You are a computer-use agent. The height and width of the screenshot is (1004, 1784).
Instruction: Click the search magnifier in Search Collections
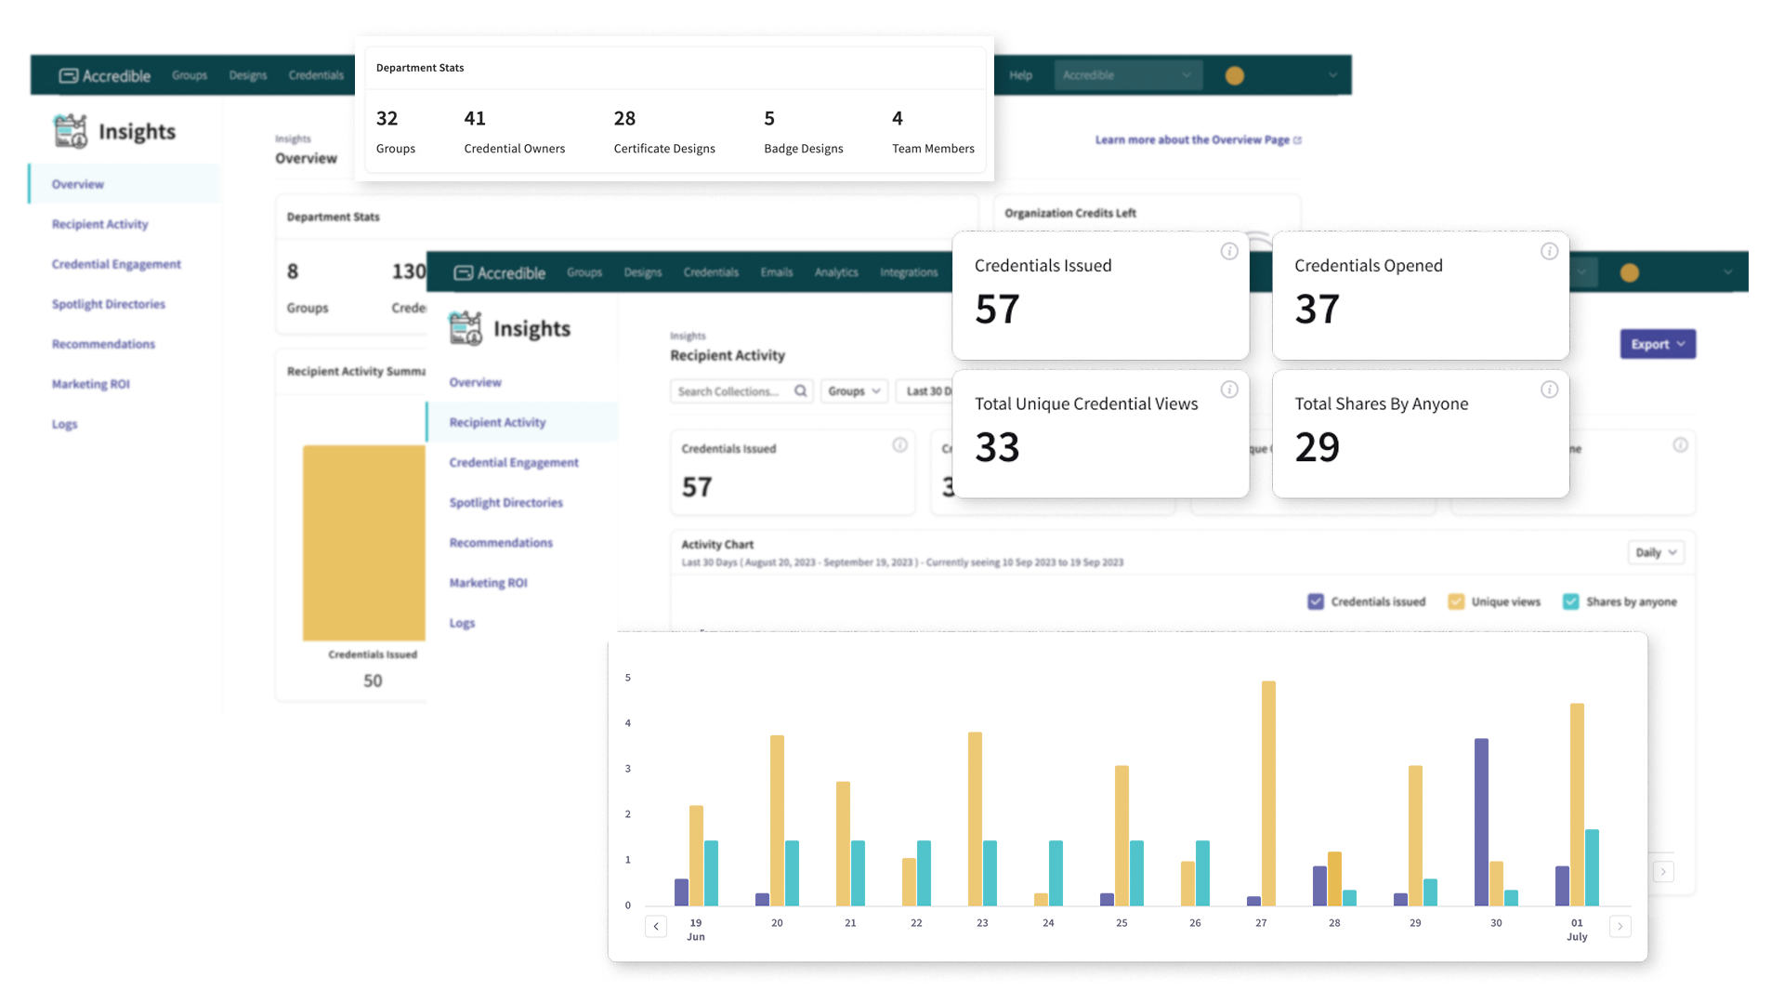point(800,391)
